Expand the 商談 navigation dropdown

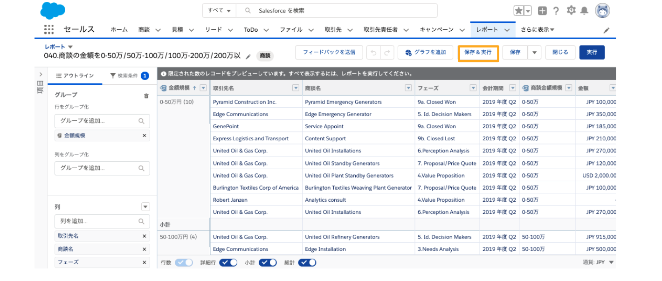[x=158, y=29]
